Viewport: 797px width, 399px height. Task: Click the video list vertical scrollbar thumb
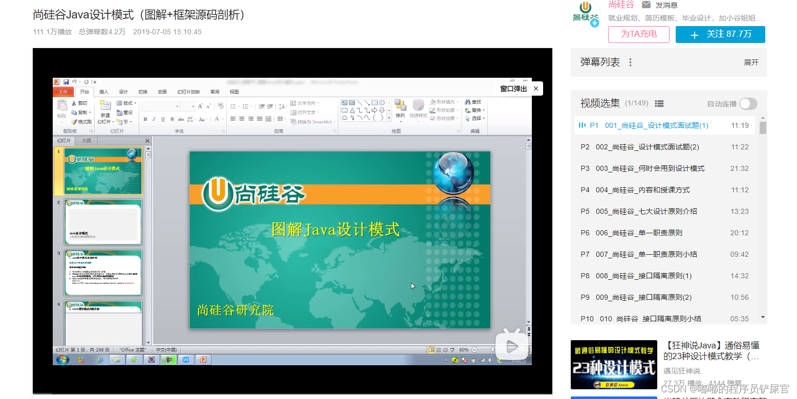pos(763,127)
